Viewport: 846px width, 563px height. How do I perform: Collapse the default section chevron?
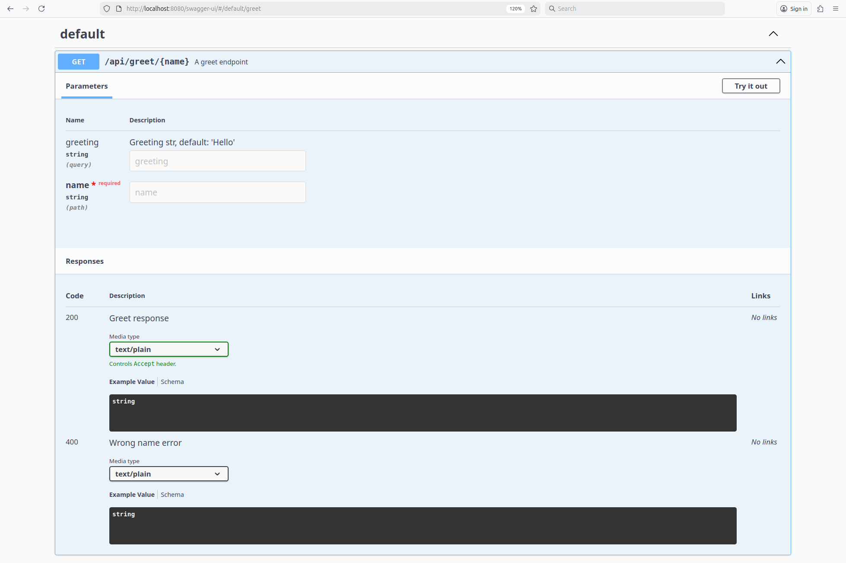pyautogui.click(x=773, y=34)
